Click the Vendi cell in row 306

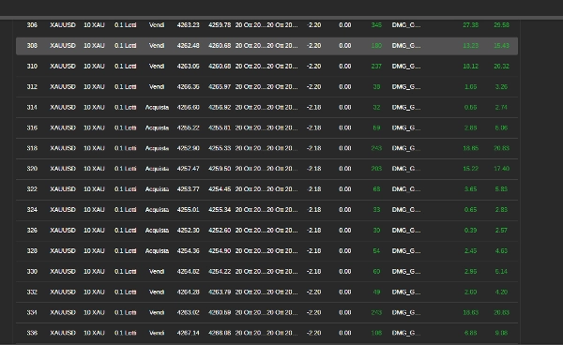[x=157, y=25]
